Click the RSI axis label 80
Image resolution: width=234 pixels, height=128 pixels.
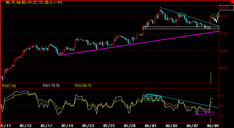coord(222,96)
